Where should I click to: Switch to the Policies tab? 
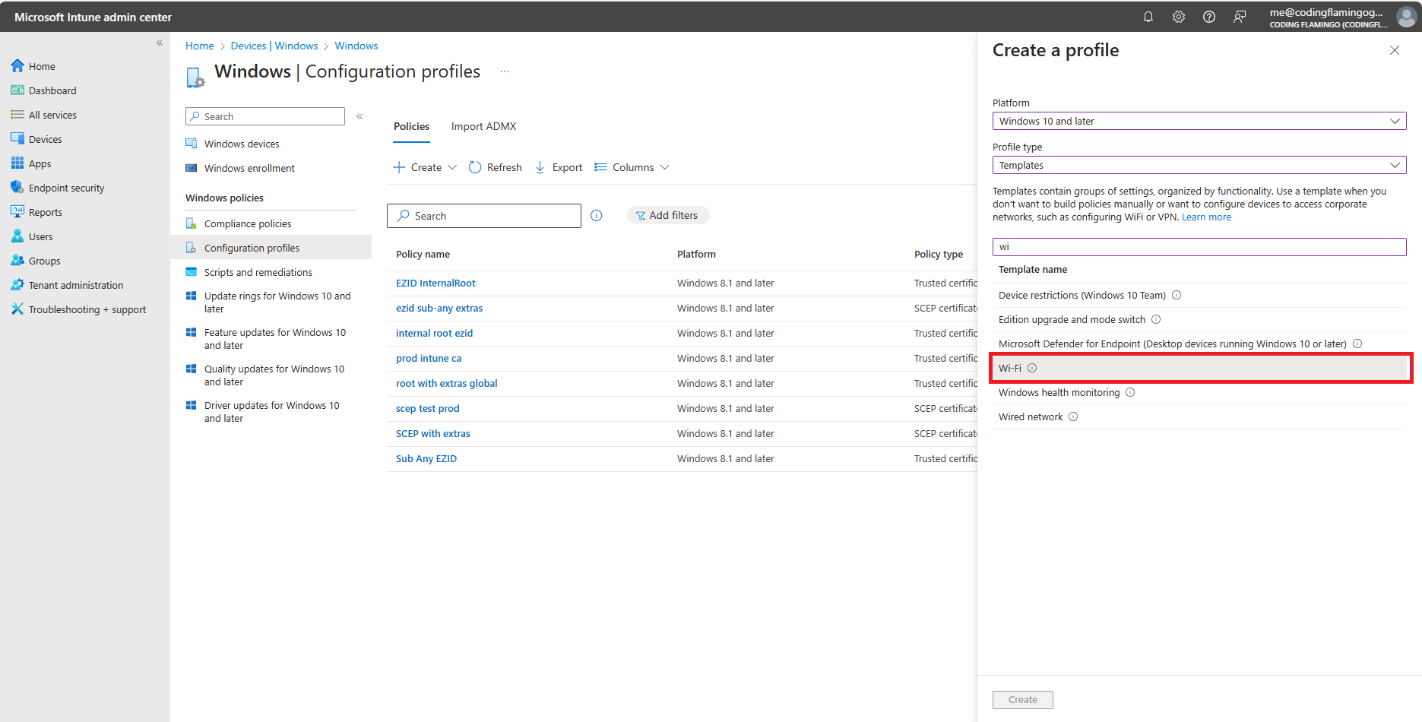411,126
